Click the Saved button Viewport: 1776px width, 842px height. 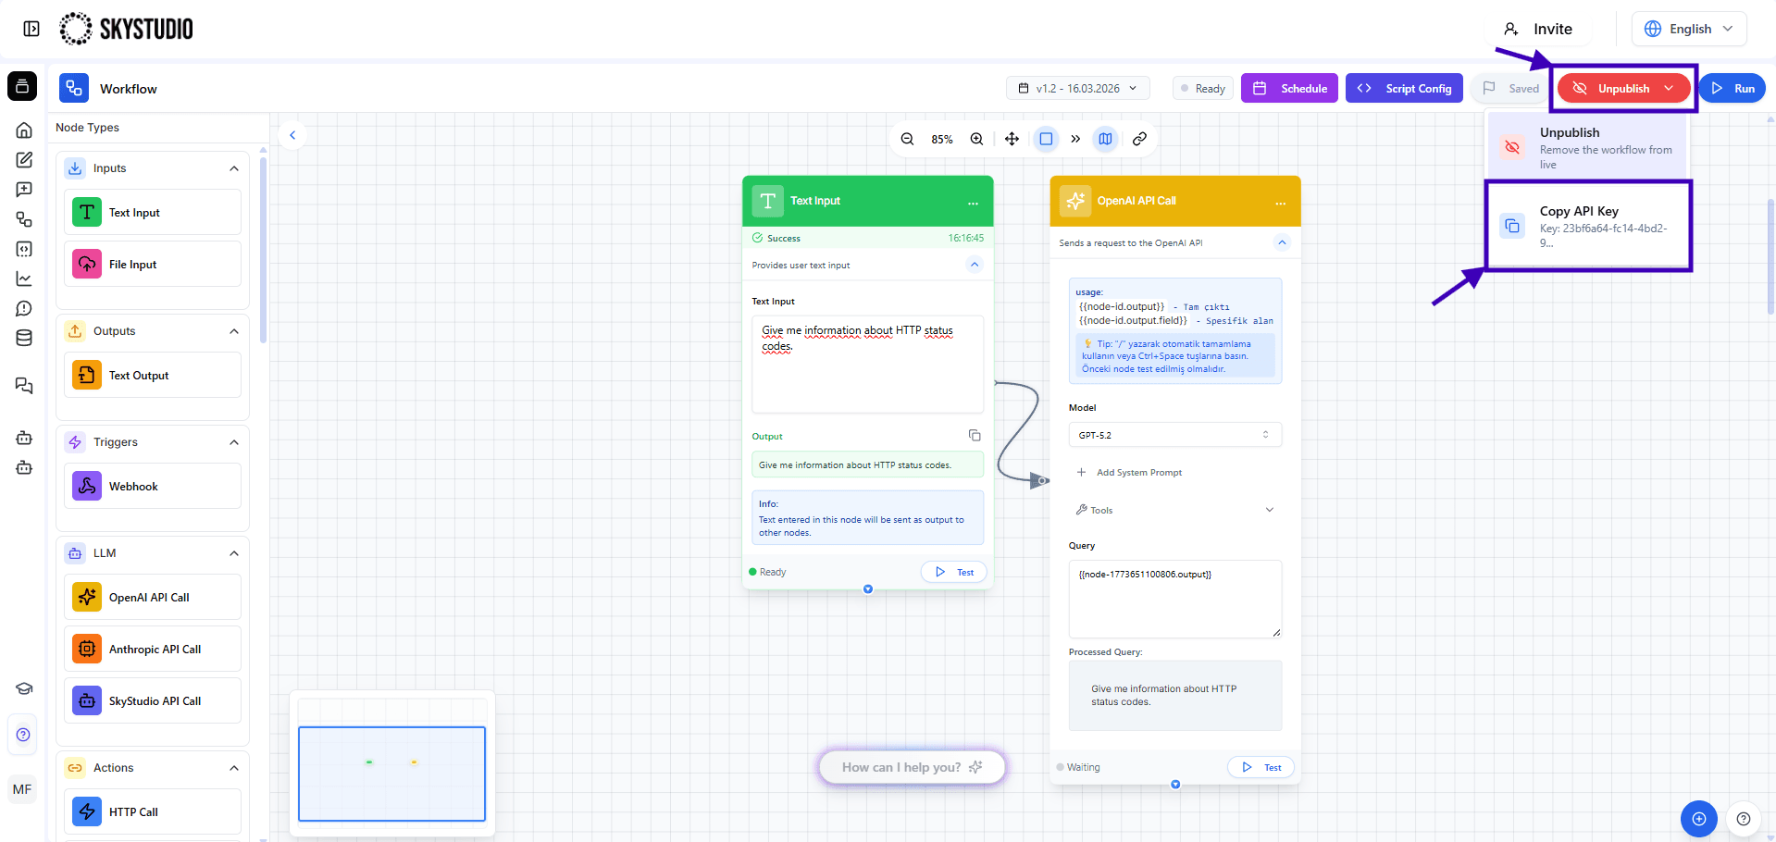pyautogui.click(x=1510, y=88)
